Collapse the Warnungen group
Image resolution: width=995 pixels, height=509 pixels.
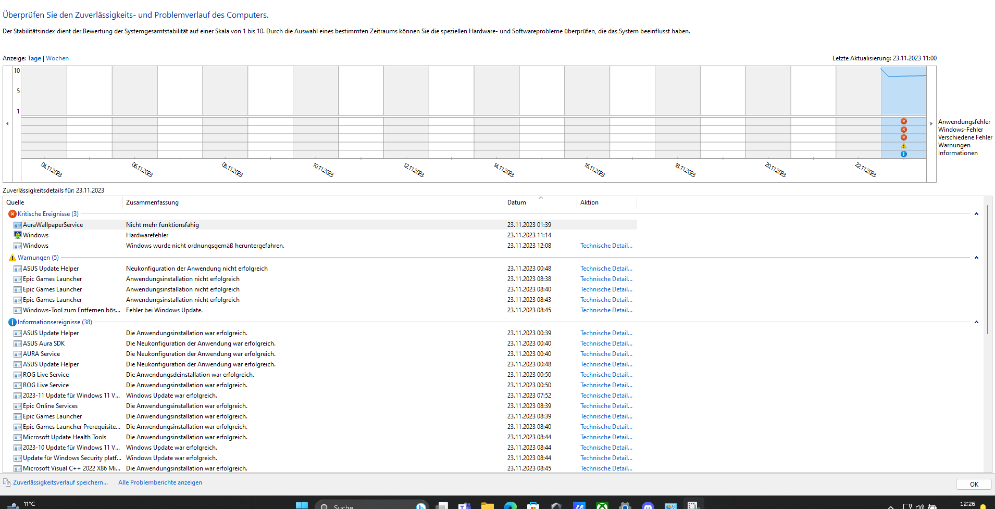976,258
